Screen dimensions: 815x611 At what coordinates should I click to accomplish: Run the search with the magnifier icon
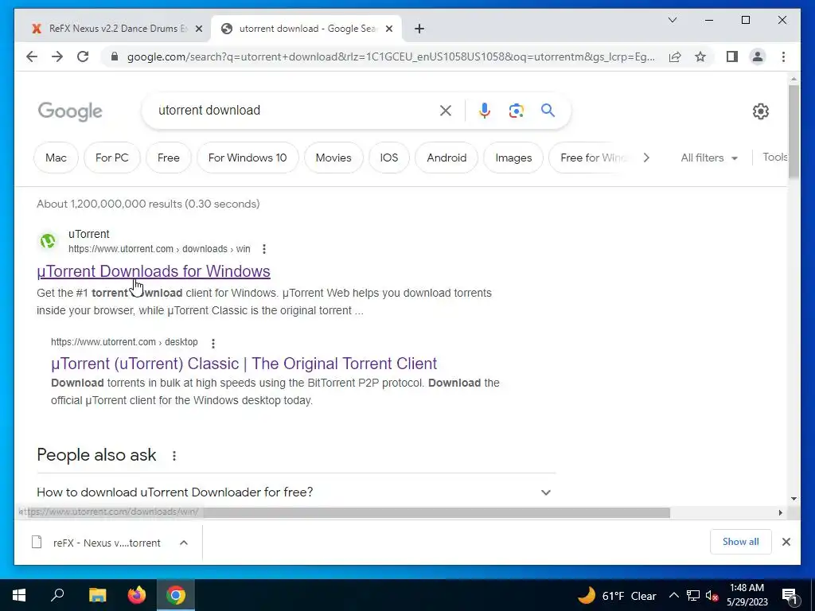[548, 110]
